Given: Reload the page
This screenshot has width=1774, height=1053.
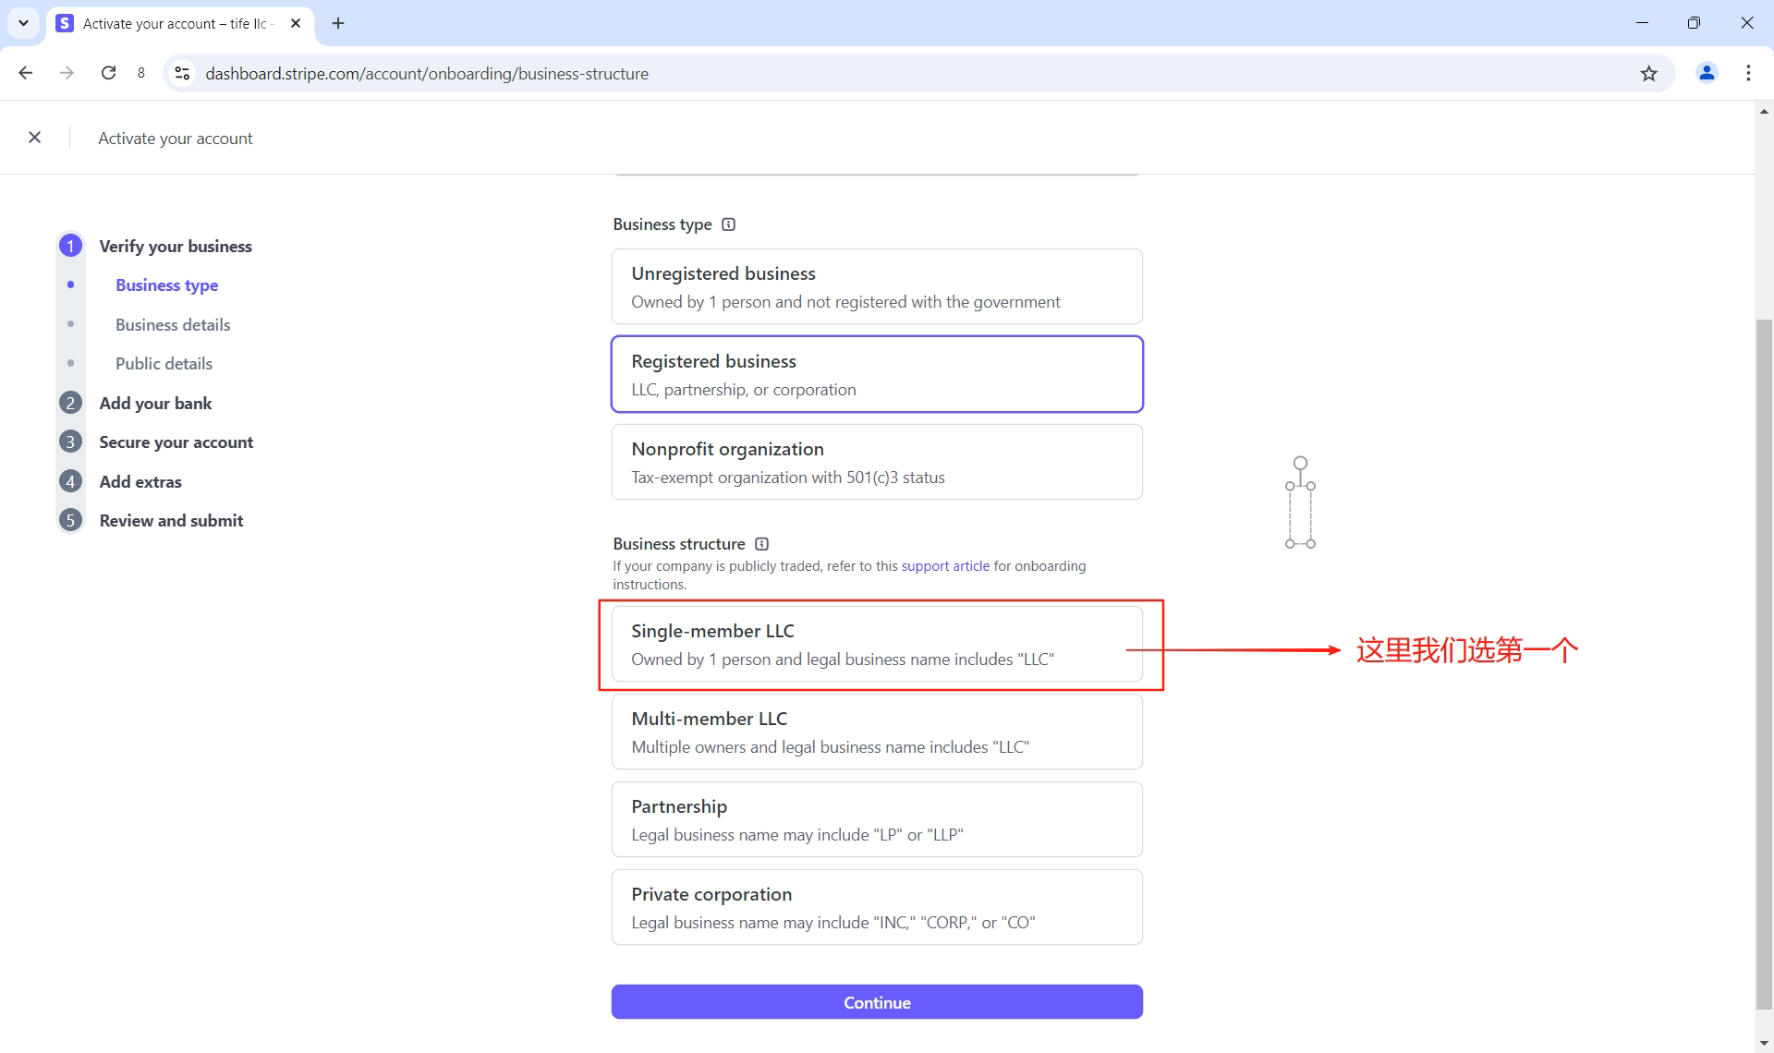Looking at the screenshot, I should (108, 74).
